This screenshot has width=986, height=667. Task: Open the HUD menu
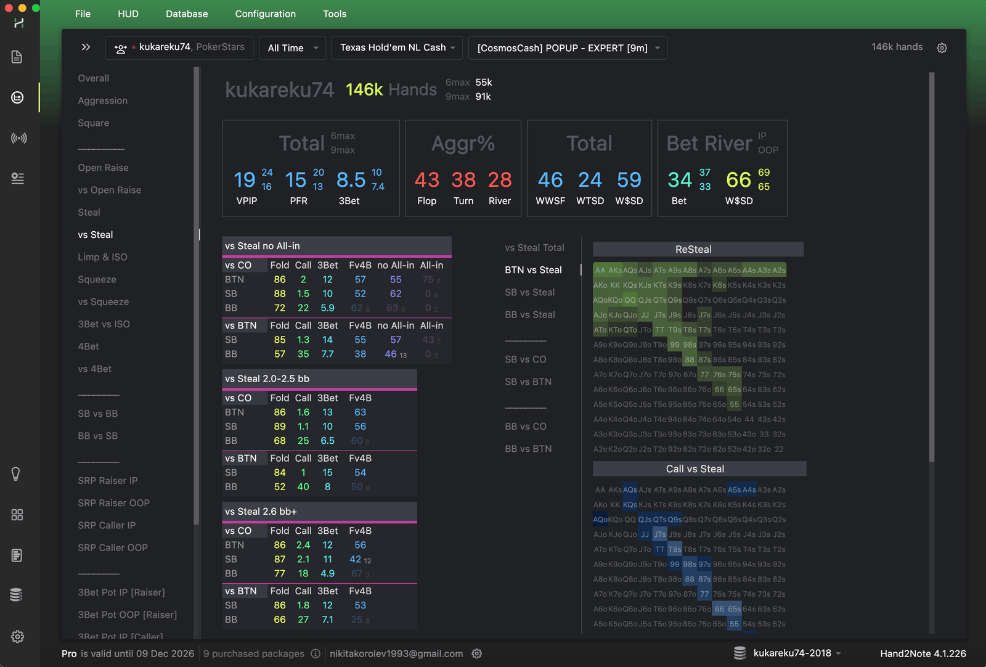128,14
